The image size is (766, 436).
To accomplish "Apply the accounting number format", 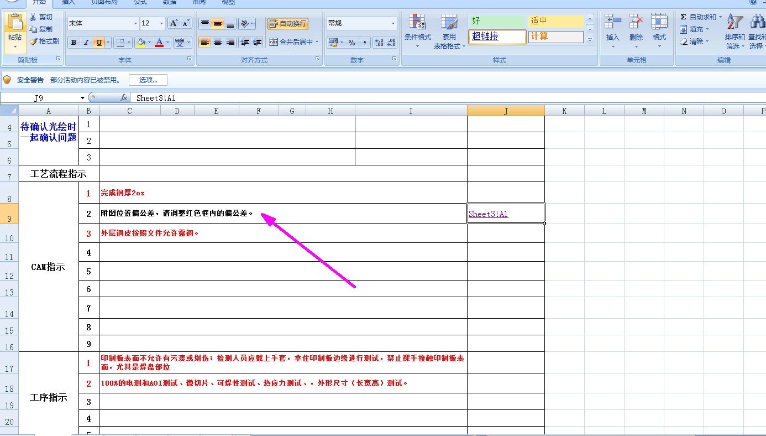I will [x=333, y=43].
